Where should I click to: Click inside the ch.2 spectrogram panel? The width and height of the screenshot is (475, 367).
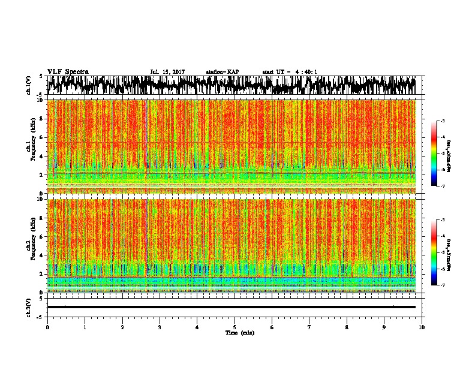pos(231,246)
